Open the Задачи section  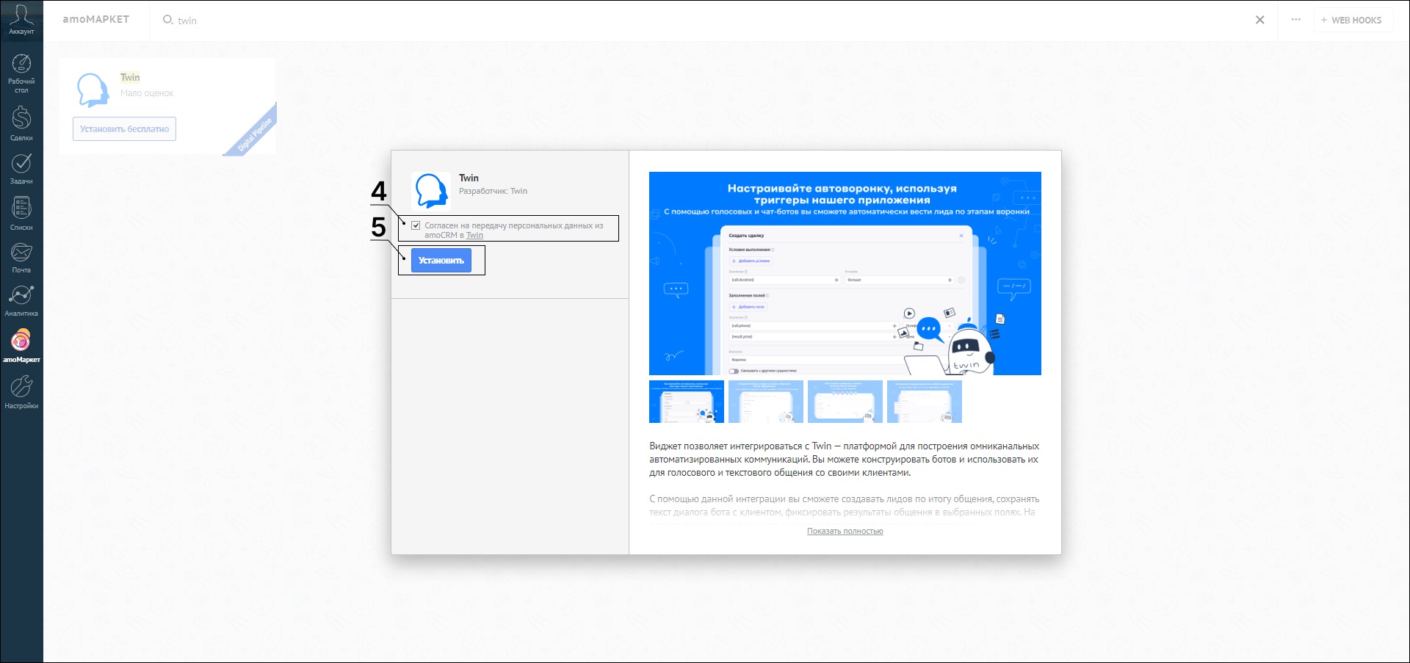pyautogui.click(x=21, y=169)
